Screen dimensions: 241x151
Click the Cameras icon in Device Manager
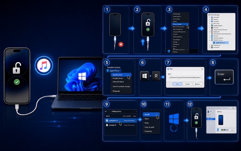(212, 19)
